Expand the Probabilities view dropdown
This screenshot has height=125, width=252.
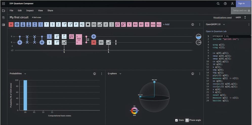coord(25,74)
